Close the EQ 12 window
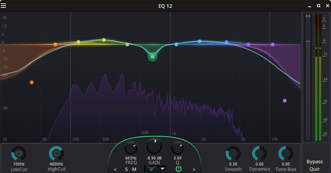The width and height of the screenshot is (331, 173). click(328, 6)
